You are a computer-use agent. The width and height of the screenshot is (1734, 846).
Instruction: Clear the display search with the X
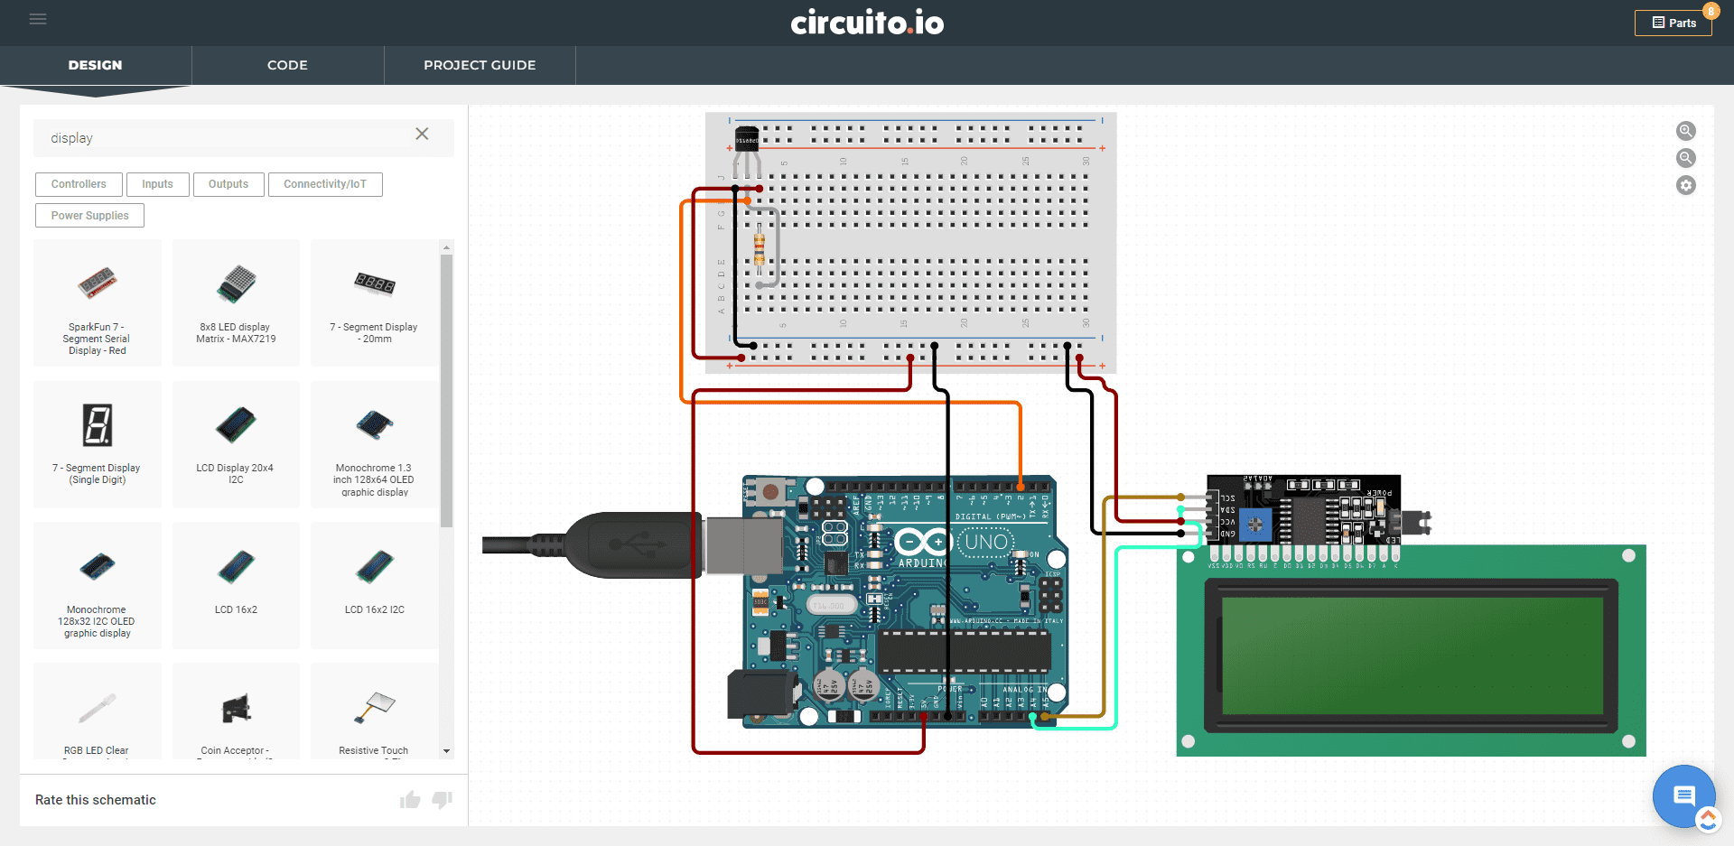tap(422, 134)
